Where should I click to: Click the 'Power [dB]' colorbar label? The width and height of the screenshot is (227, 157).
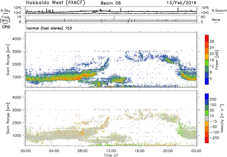(x=217, y=60)
